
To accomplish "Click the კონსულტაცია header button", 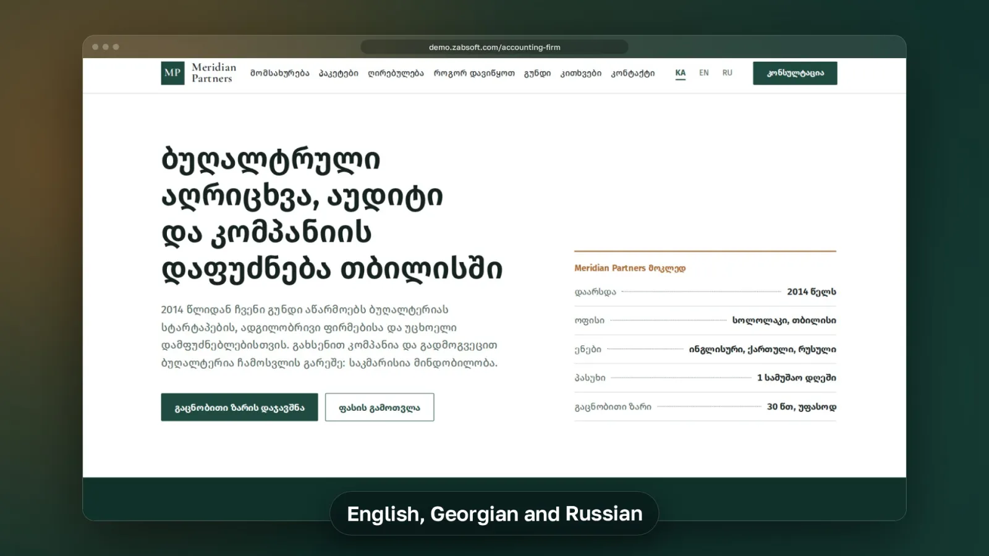I will click(795, 73).
